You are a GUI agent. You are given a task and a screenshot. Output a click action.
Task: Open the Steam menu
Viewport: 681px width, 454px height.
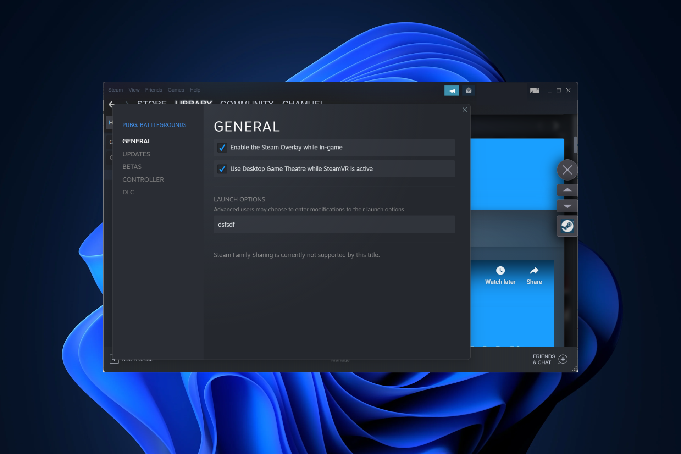(115, 90)
